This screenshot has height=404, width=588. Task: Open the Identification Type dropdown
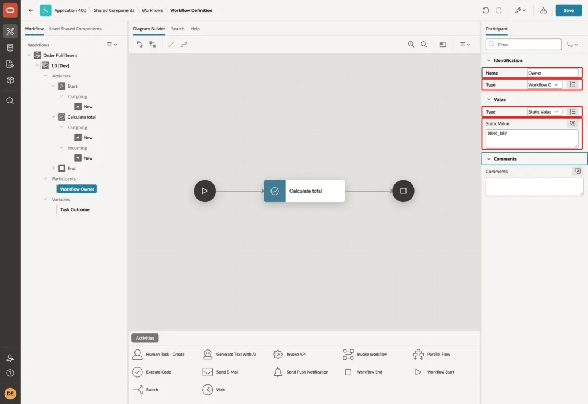coord(544,85)
